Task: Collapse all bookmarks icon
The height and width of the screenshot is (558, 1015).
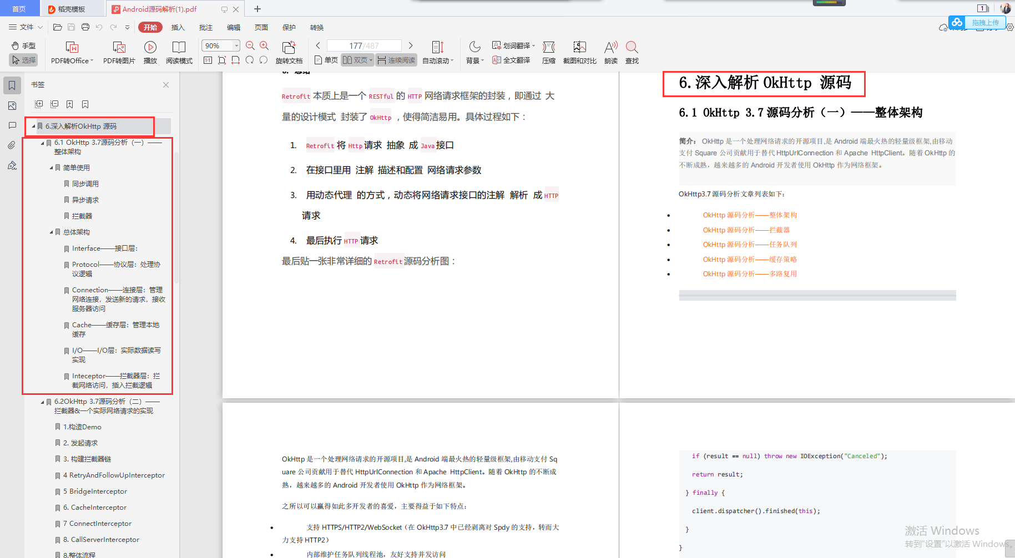Action: tap(54, 104)
